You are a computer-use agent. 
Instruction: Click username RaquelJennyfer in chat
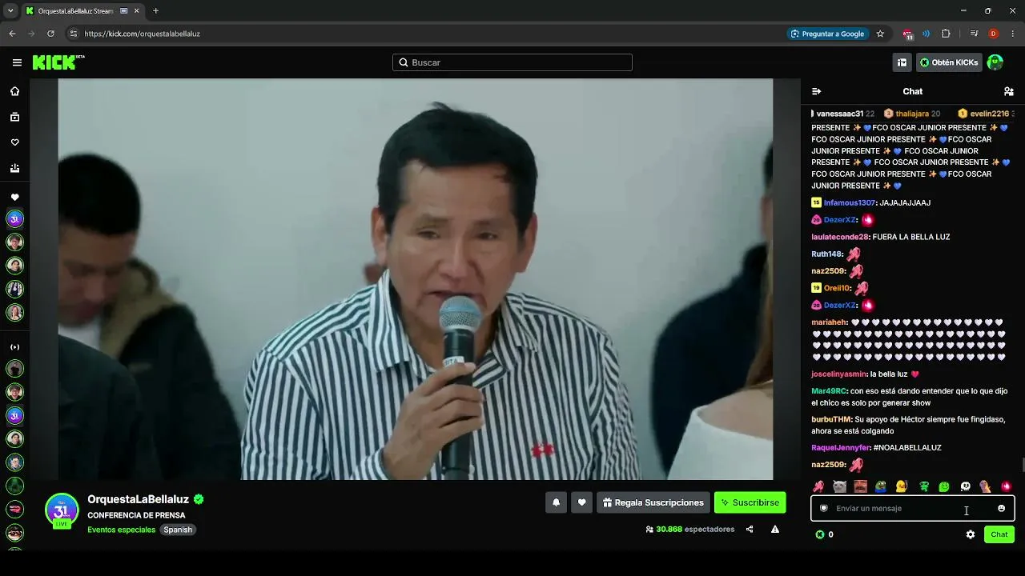point(840,448)
